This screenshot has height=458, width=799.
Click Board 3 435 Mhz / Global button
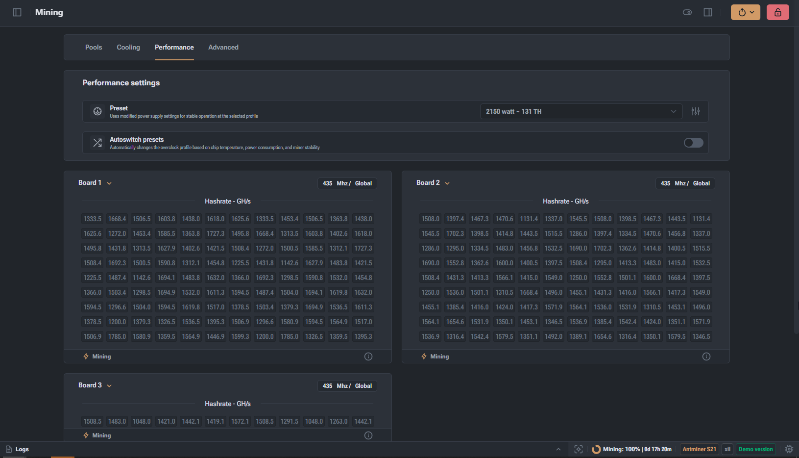tap(347, 386)
